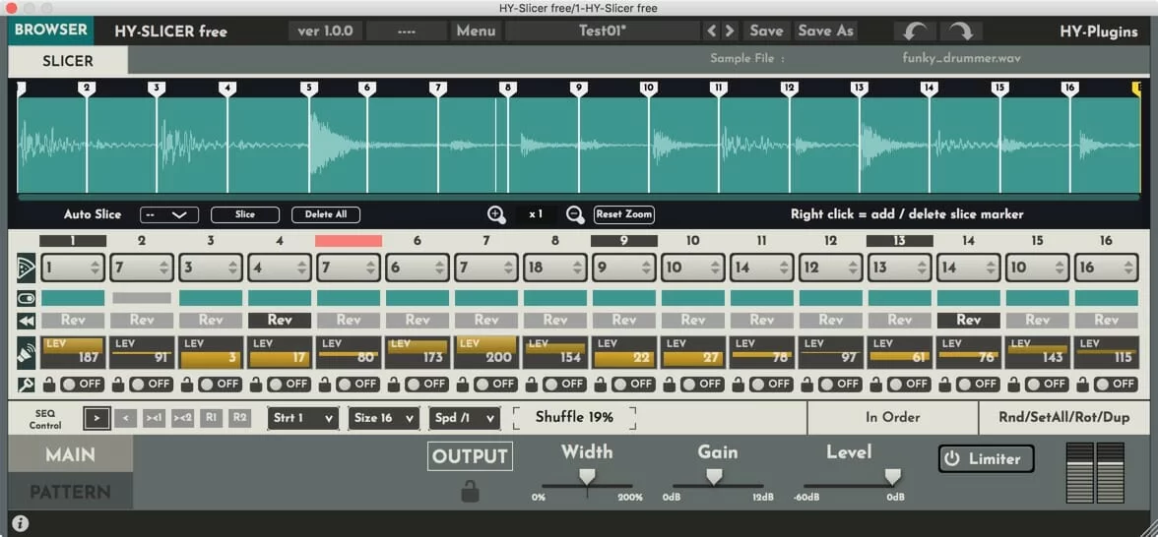Image resolution: width=1158 pixels, height=537 pixels.
Task: Toggle the step 2 on/off bar
Action: tap(142, 298)
